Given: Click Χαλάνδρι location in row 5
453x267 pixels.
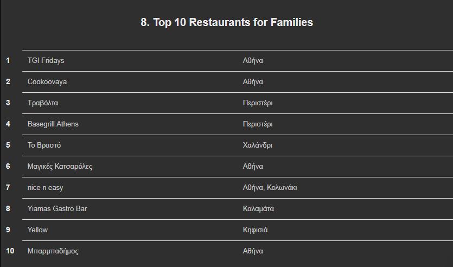Looking at the screenshot, I should point(257,145).
